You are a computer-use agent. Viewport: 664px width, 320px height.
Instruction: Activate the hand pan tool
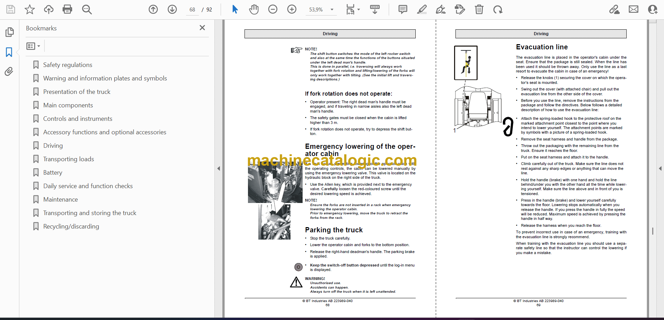coord(254,9)
